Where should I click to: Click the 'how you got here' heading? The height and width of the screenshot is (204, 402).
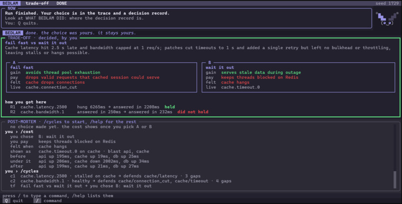click(x=25, y=102)
